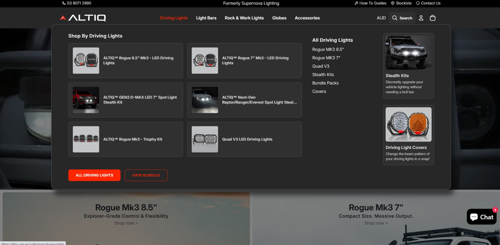Click the Quad V3 LED Driving Lights title

pos(247,139)
